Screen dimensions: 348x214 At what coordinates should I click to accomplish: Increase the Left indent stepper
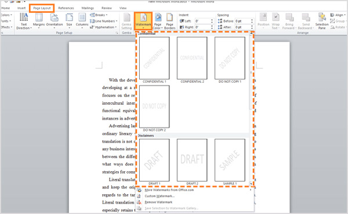coord(212,20)
